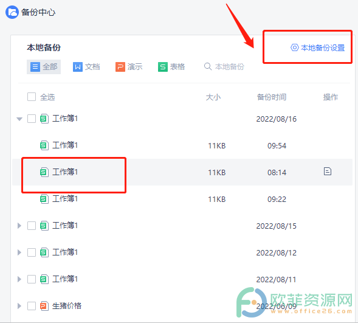Click the 操作 column header
Viewport: 358px width, 323px height.
(331, 97)
